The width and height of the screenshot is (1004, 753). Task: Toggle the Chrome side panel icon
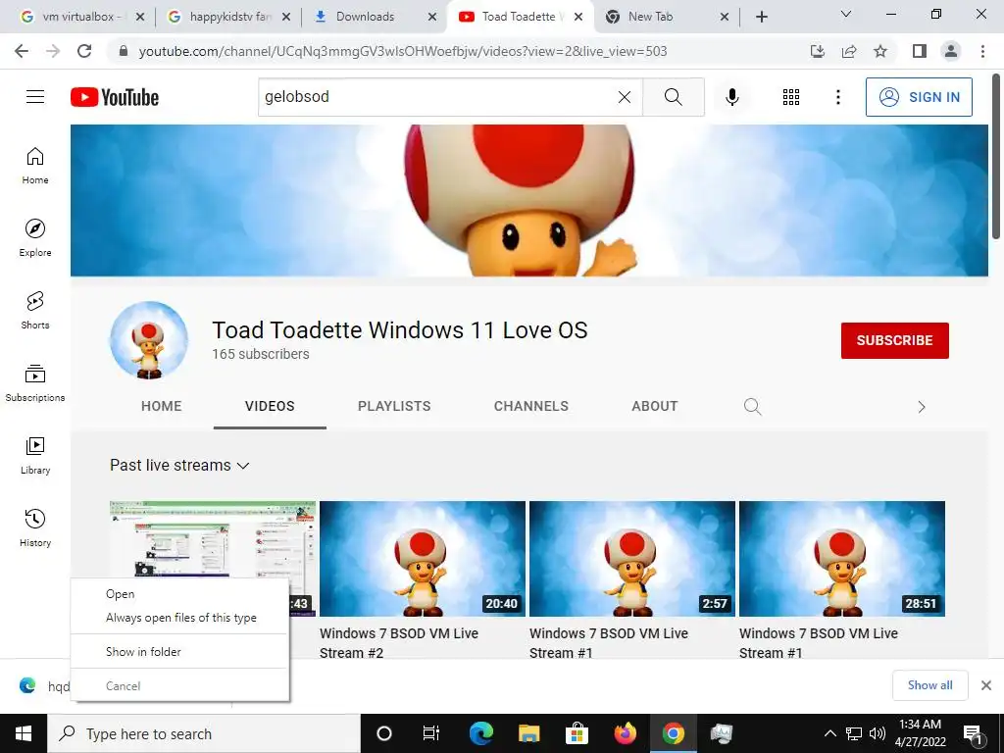[920, 51]
